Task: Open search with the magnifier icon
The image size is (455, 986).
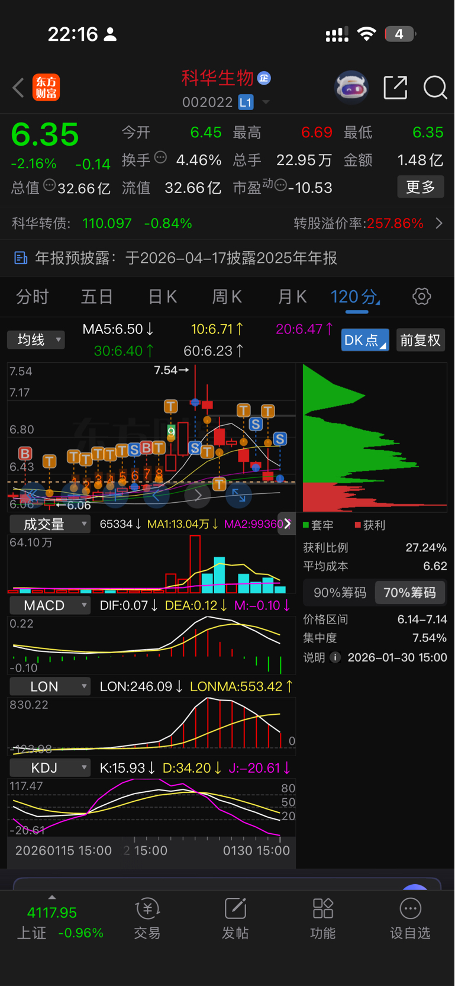Action: point(435,88)
